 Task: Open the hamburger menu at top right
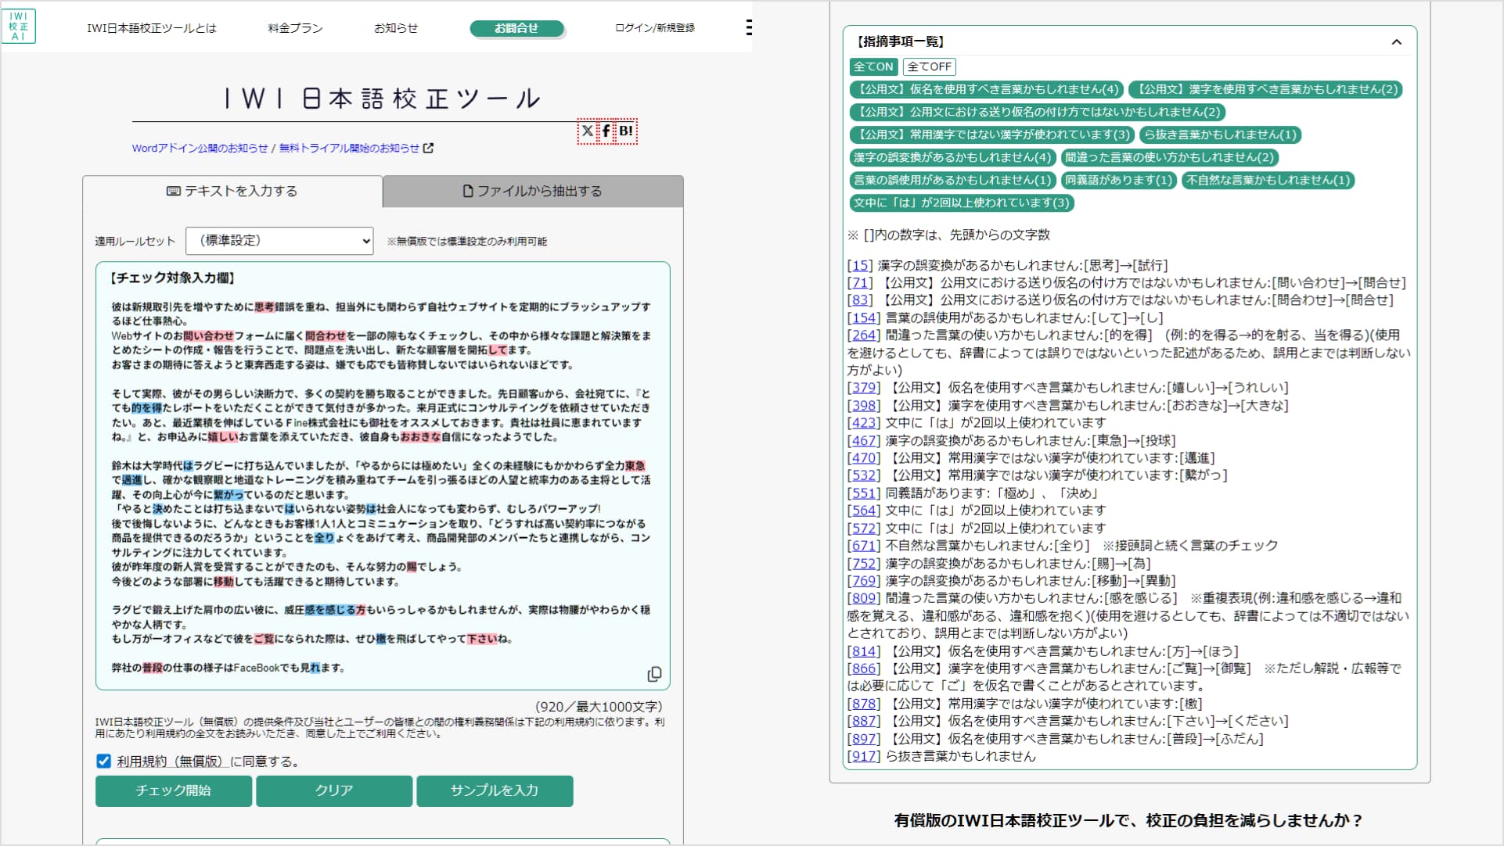(749, 27)
